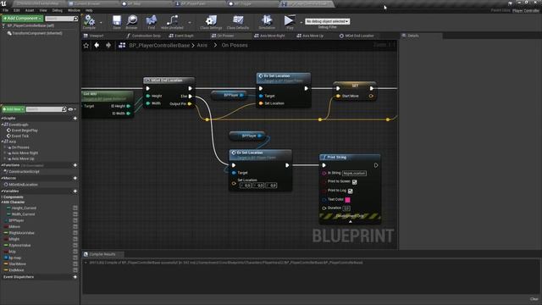Open Class Settings from the toolbar
Viewport: 542px width, 305px height.
click(211, 20)
